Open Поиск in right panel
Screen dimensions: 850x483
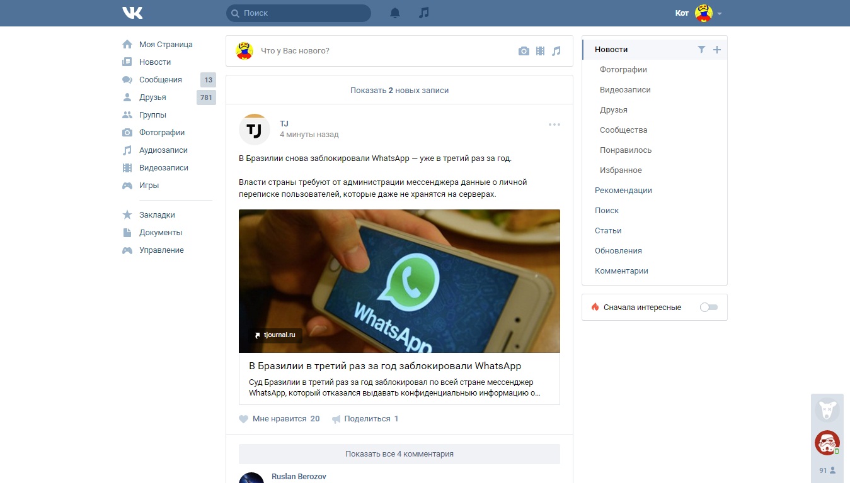pos(607,211)
